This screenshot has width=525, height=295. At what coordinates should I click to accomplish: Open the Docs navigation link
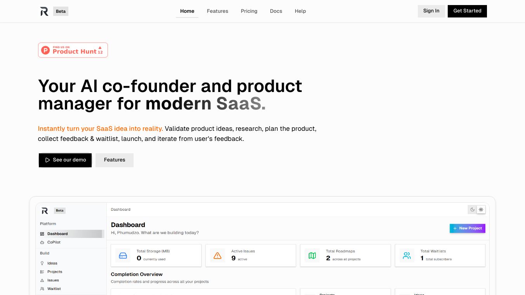point(276,11)
